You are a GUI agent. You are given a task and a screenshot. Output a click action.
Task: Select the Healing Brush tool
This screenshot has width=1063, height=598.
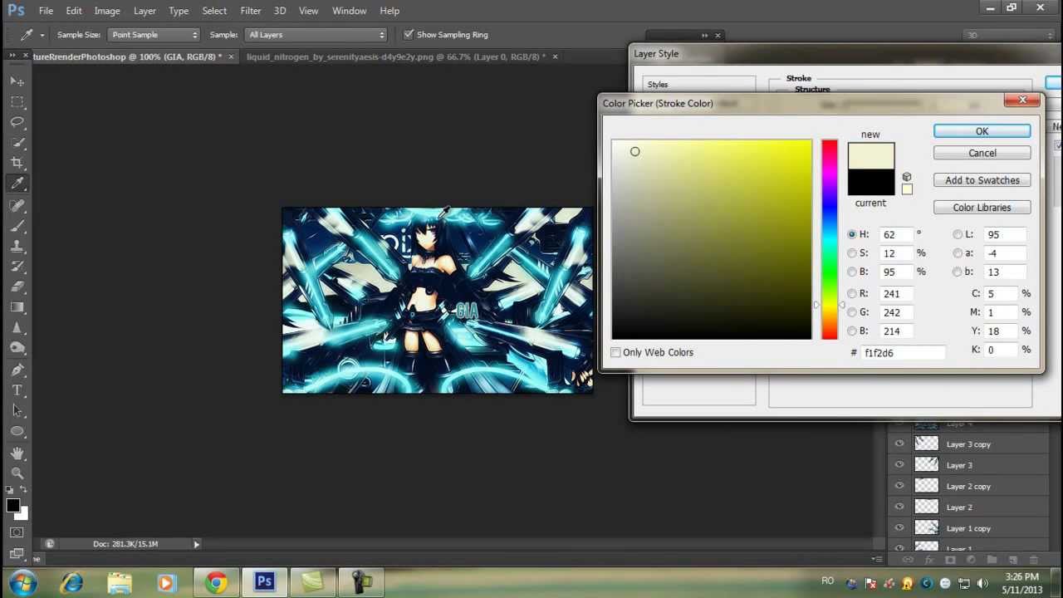click(17, 204)
